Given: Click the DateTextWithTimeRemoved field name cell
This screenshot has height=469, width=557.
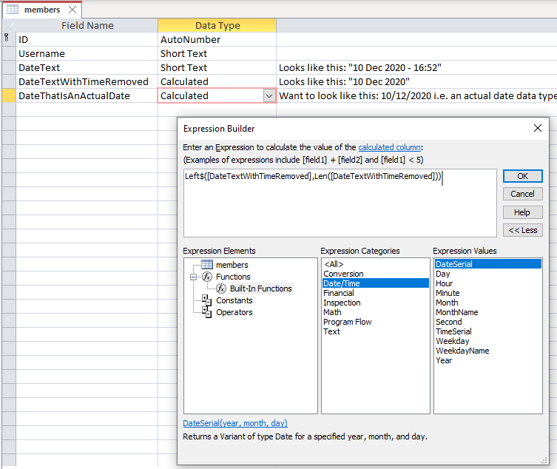Looking at the screenshot, I should click(87, 81).
